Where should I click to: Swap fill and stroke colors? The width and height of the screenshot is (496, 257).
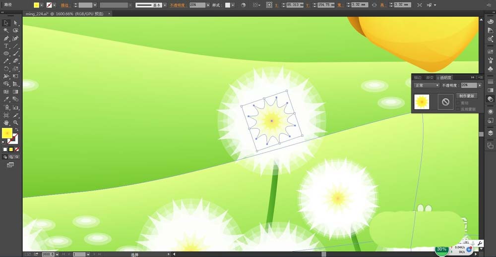click(x=17, y=129)
